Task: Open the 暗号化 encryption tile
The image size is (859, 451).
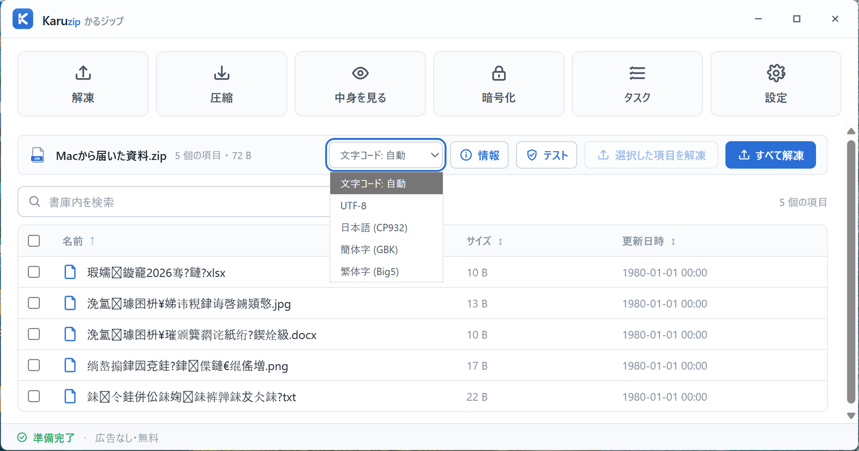Action: [499, 84]
